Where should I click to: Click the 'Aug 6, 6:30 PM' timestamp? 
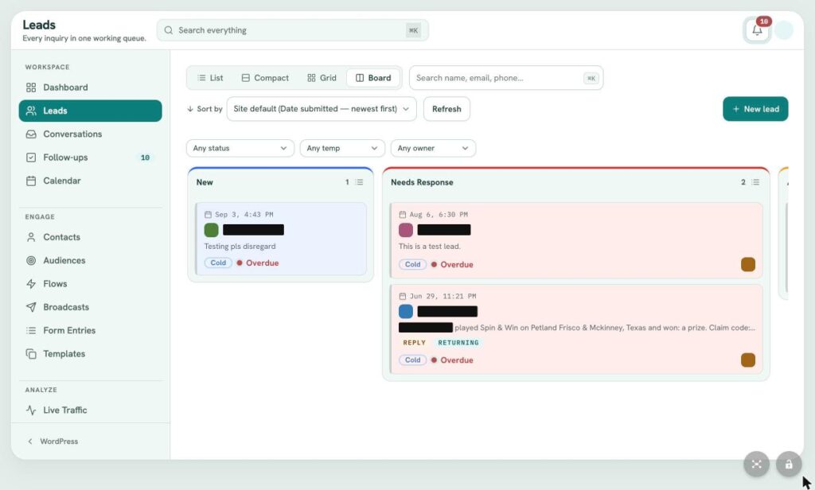coord(439,214)
